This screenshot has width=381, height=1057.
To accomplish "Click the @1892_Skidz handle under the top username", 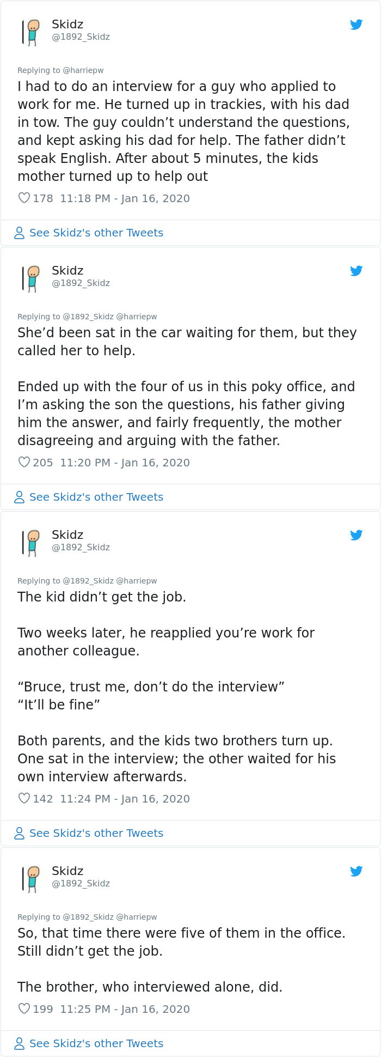I will click(x=81, y=37).
